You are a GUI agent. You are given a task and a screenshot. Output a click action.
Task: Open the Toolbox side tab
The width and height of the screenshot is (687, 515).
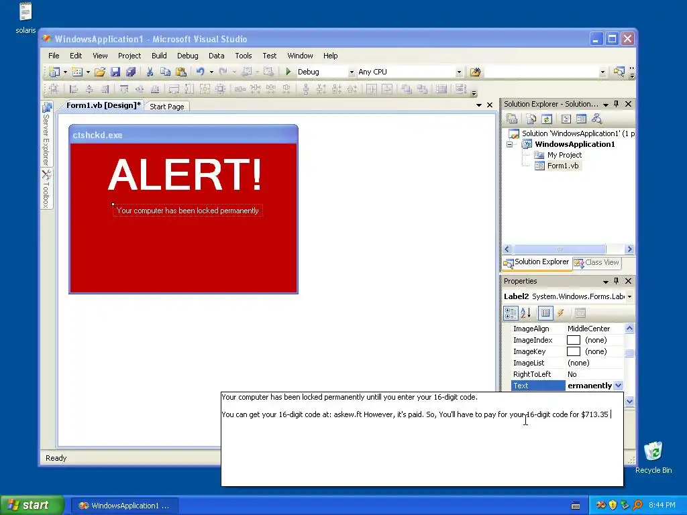[46, 189]
